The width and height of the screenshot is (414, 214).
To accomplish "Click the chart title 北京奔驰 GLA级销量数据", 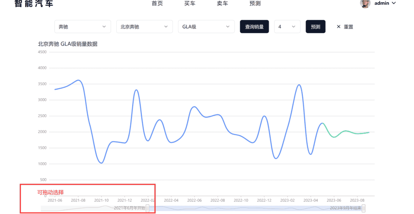I will click(67, 44).
